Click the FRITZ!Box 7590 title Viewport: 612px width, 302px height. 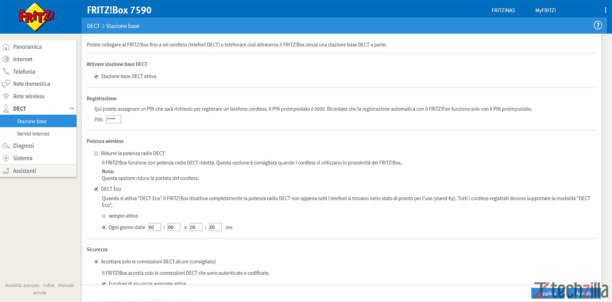coord(119,10)
